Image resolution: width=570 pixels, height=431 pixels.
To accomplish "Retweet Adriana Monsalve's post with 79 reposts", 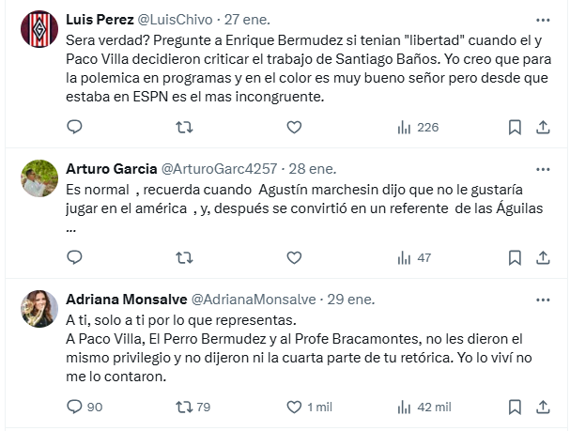I will point(193,407).
